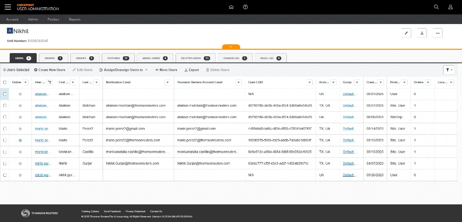Click the '04/07/2025' created date cell
462x222 pixels.
coord(375,163)
